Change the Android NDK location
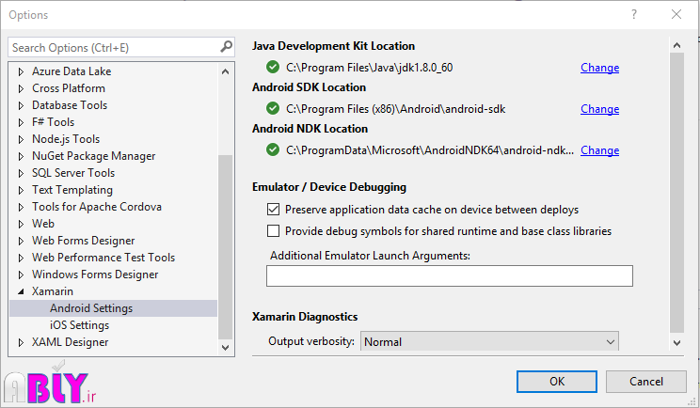The image size is (700, 408). pyautogui.click(x=599, y=150)
